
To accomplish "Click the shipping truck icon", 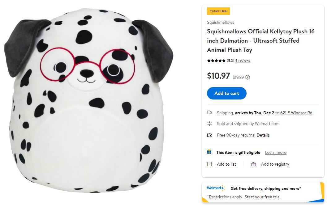I will 209,112.
